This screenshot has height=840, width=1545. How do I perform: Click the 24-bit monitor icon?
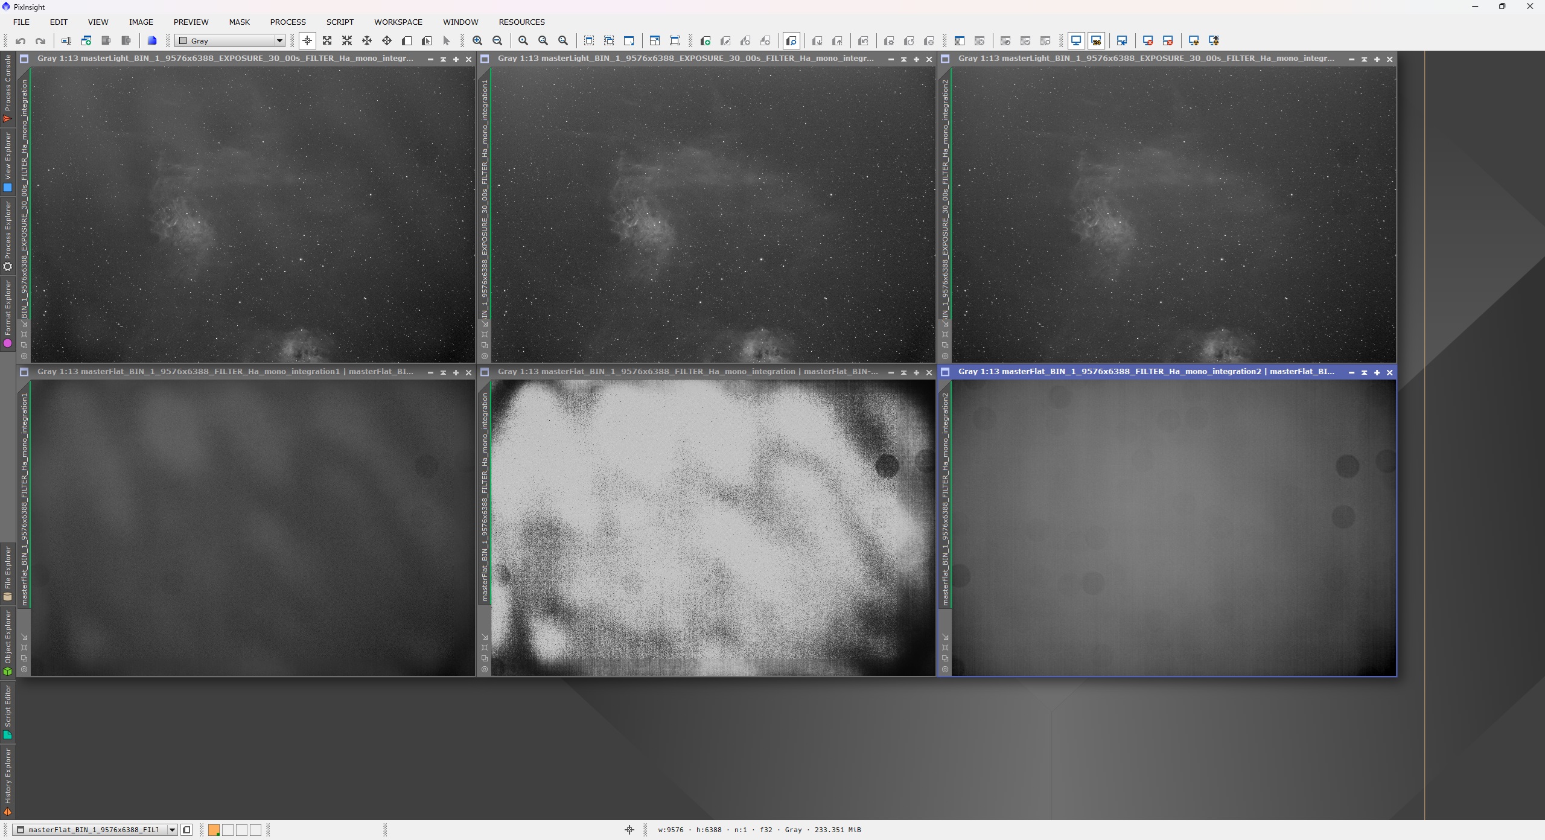click(1096, 41)
